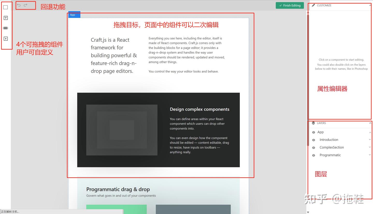
Task: Collapse the App layer via its chevron
Action: coord(370,132)
